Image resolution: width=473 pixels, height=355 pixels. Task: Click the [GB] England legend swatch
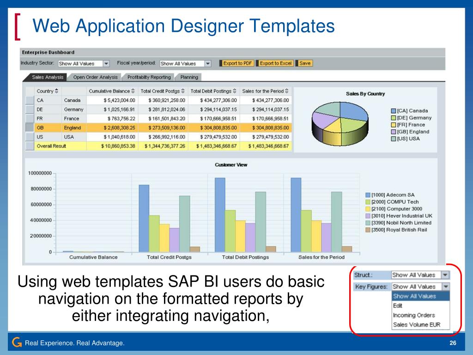[394, 132]
